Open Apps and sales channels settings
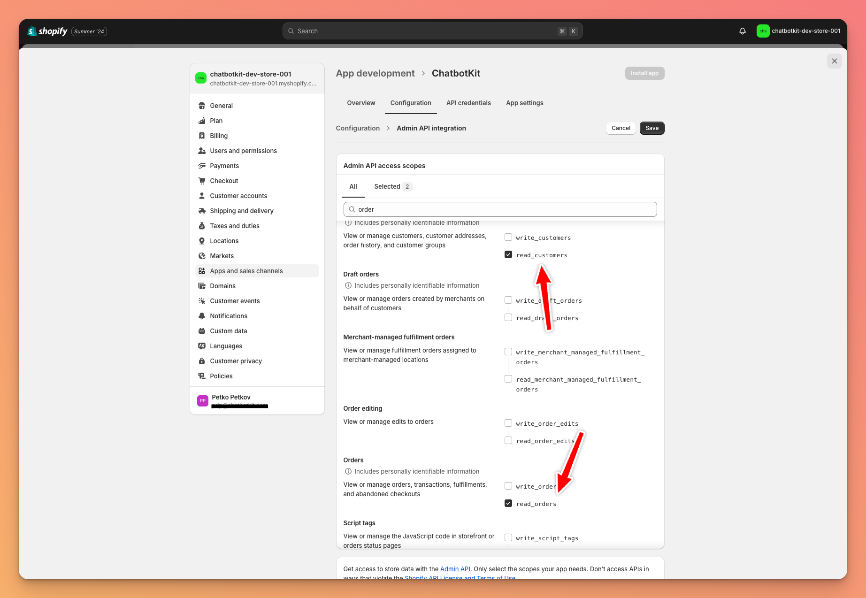The width and height of the screenshot is (866, 598). pyautogui.click(x=257, y=271)
